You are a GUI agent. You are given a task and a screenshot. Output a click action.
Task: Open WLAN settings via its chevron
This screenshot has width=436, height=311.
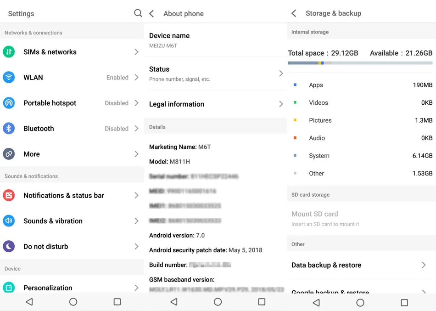136,77
